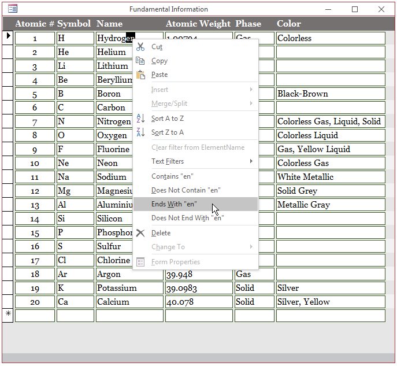The width and height of the screenshot is (397, 366).
Task: Click the Argon name field
Action: click(129, 274)
